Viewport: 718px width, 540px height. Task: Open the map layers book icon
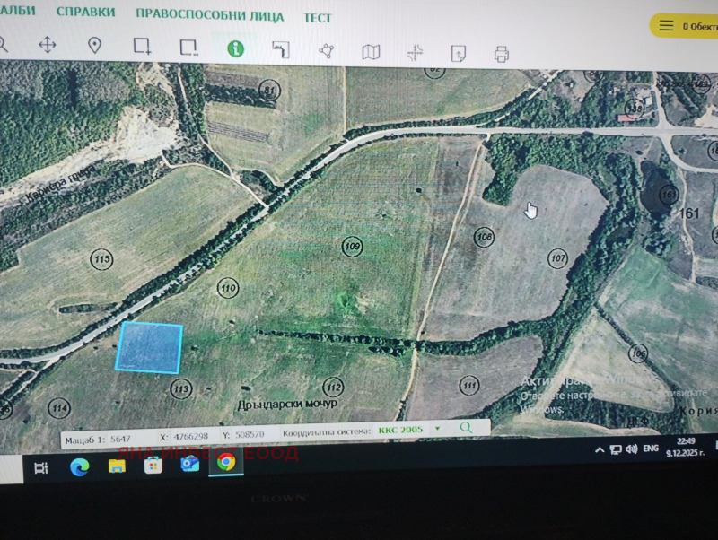(371, 52)
